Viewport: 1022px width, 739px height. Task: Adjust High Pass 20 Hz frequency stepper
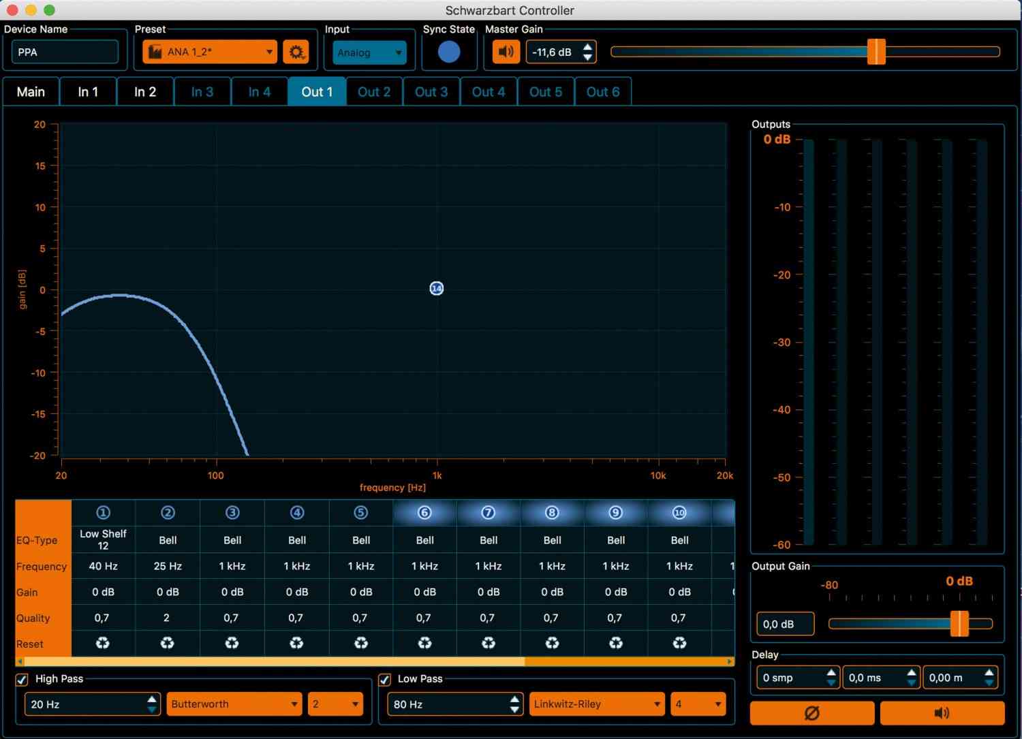152,704
